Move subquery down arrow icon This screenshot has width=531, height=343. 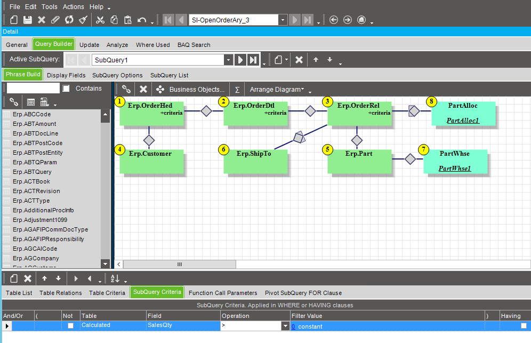(x=329, y=60)
